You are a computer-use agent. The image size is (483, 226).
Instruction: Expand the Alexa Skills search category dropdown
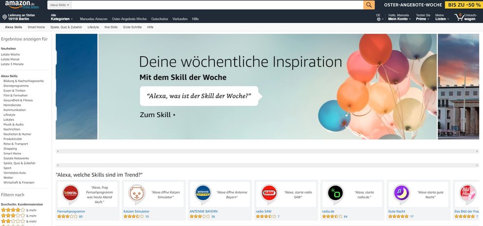59,5
